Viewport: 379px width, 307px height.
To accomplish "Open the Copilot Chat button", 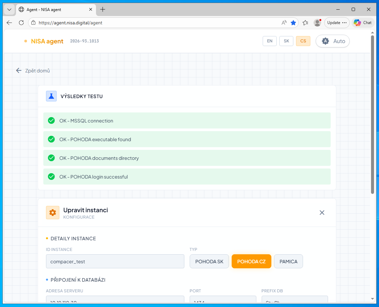I will [363, 23].
